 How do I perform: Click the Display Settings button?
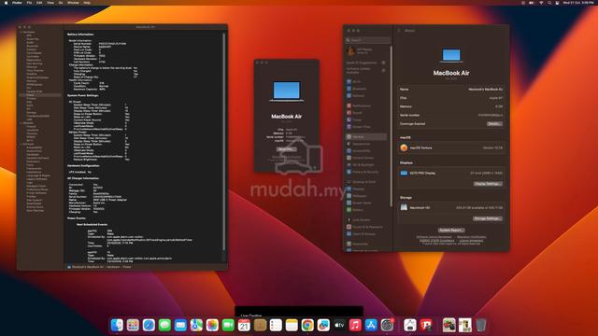(x=488, y=184)
